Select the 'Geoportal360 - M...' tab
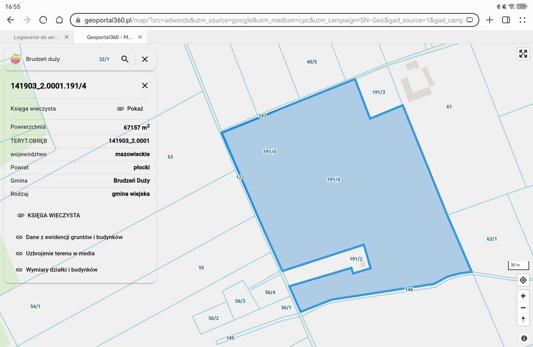 pos(110,37)
